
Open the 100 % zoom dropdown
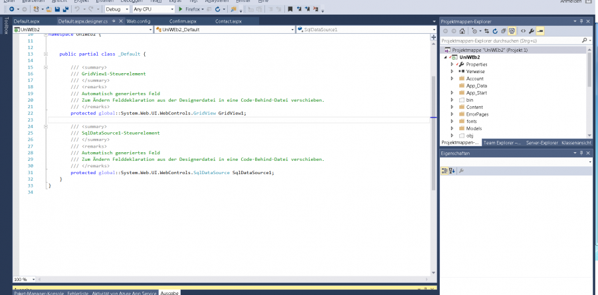point(33,279)
